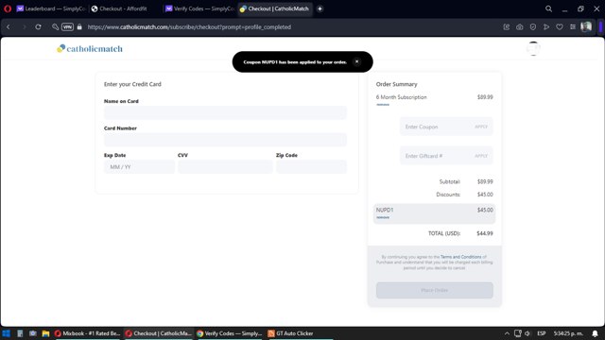Open the calculator taskbar icon
The width and height of the screenshot is (605, 340).
point(20,333)
